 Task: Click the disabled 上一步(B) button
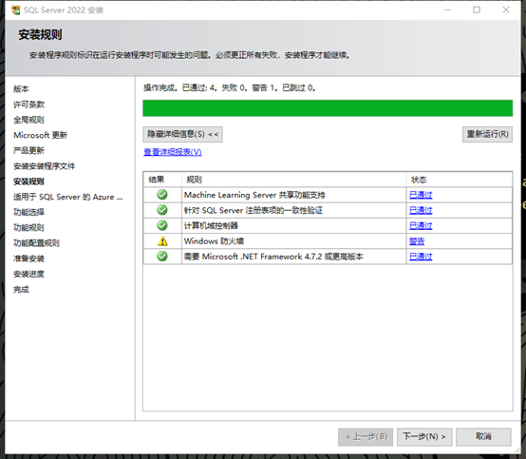(x=366, y=436)
